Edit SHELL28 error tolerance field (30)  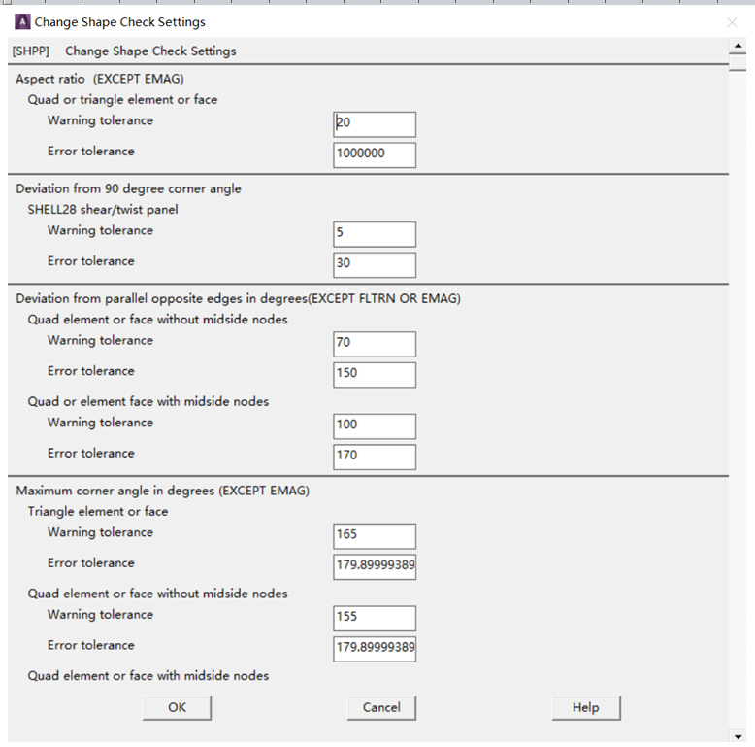click(x=375, y=265)
